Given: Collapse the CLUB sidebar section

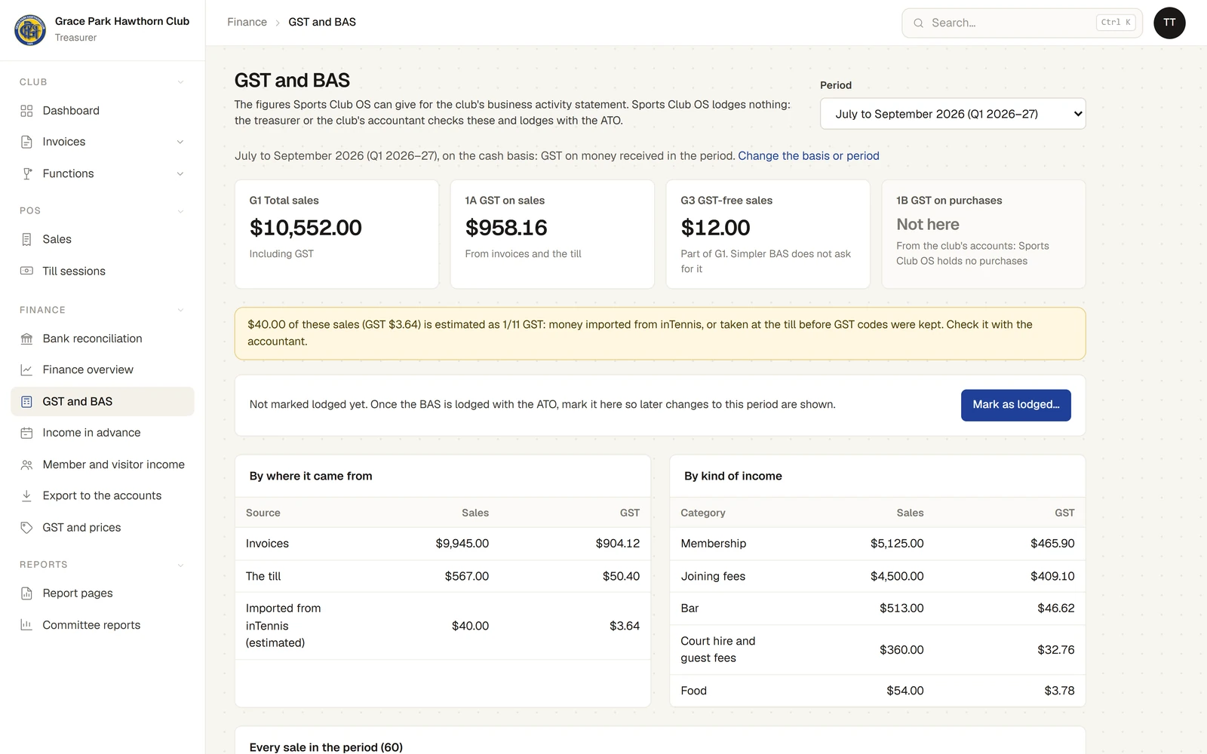Looking at the screenshot, I should tap(180, 82).
